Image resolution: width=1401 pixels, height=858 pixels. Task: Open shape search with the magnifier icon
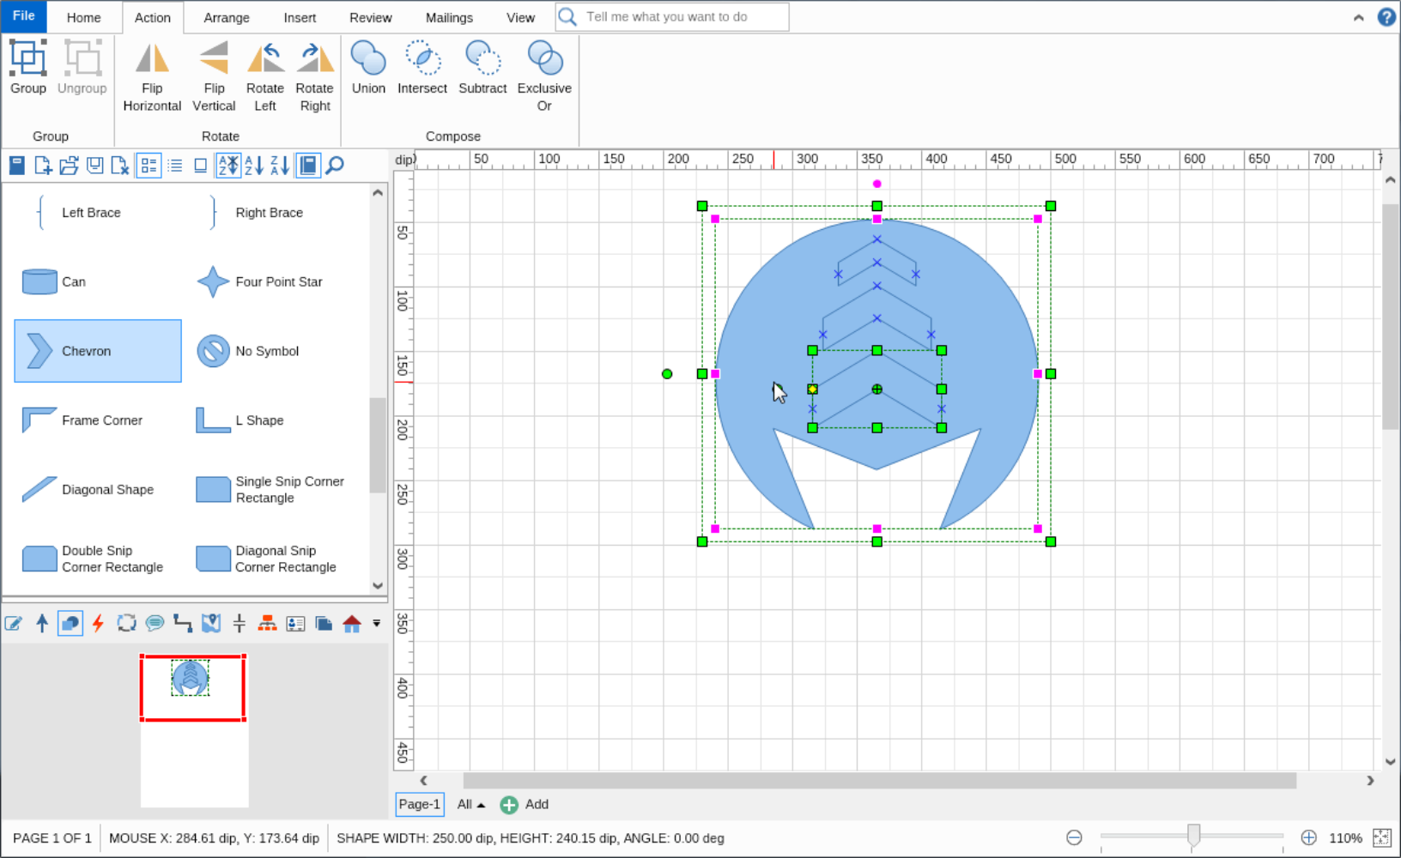coord(334,165)
